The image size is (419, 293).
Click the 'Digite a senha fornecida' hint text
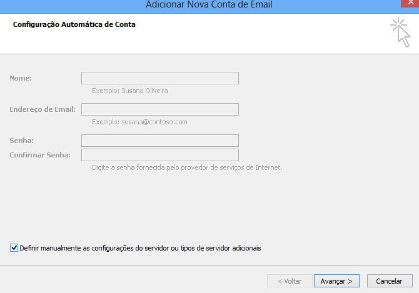coord(187,167)
